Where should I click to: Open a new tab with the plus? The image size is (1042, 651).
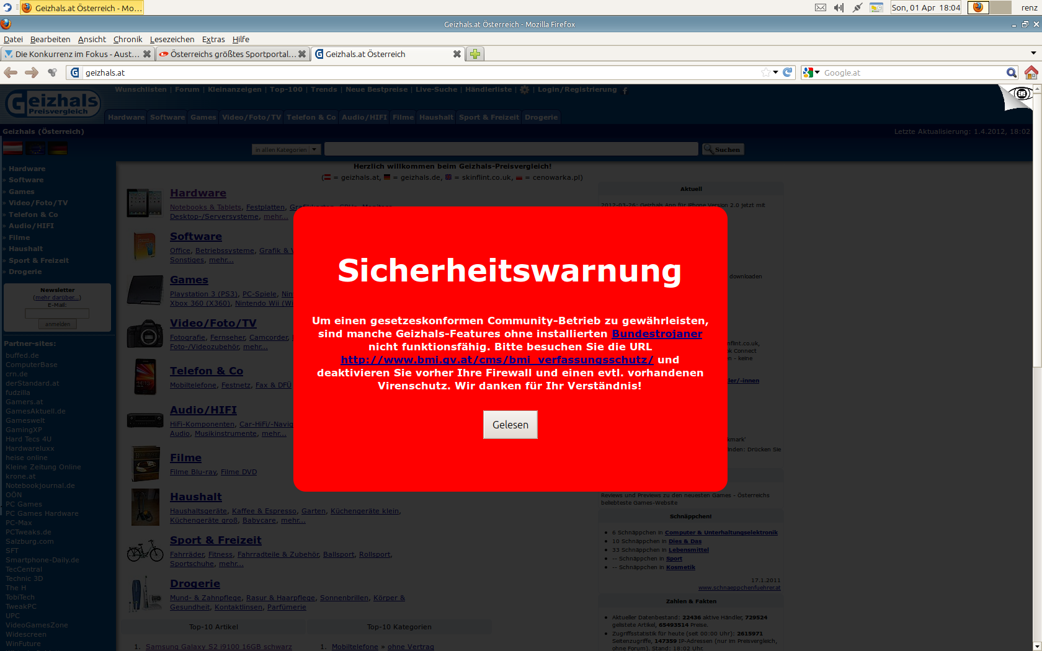point(475,54)
